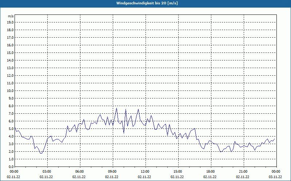Pick the '15,0' y-axis label
Image resolution: width=291 pixels, height=181 pixels.
pos(10,52)
